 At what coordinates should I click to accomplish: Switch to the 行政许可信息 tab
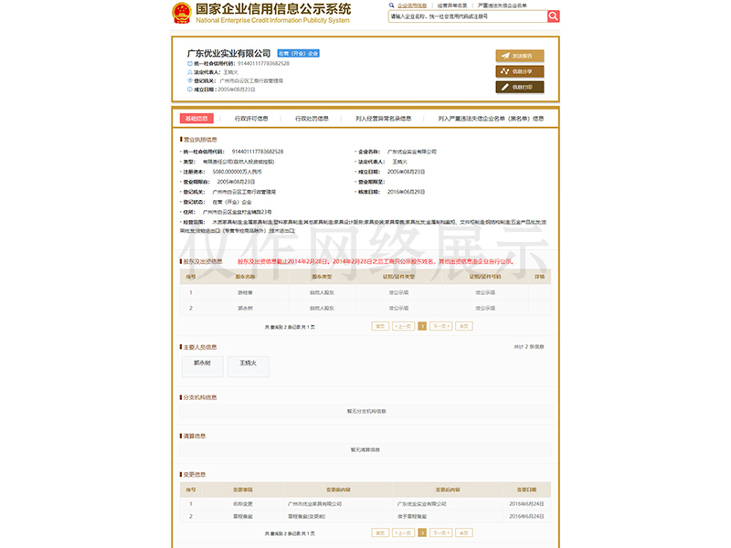pos(251,119)
